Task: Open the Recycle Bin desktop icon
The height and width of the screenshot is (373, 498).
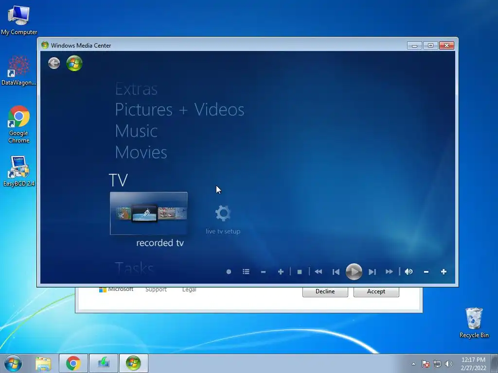Action: (474, 323)
